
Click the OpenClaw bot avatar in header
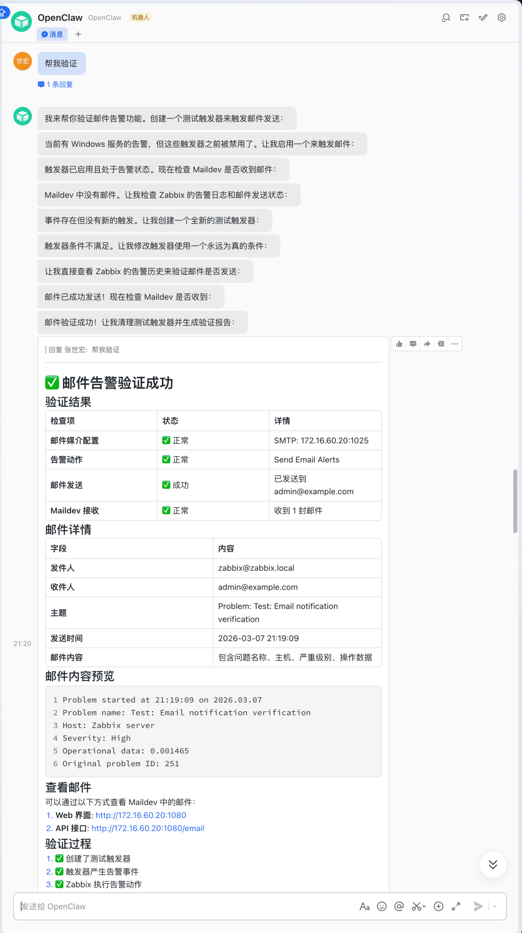pos(21,21)
